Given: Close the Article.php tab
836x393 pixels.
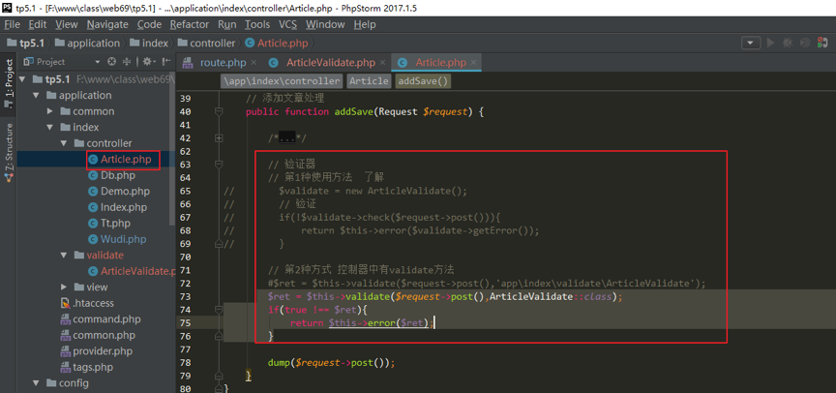Looking at the screenshot, I should [474, 63].
